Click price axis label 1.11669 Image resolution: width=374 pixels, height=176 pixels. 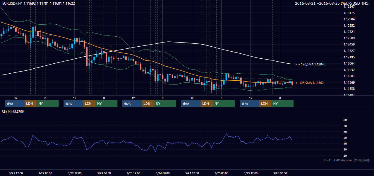349,82
